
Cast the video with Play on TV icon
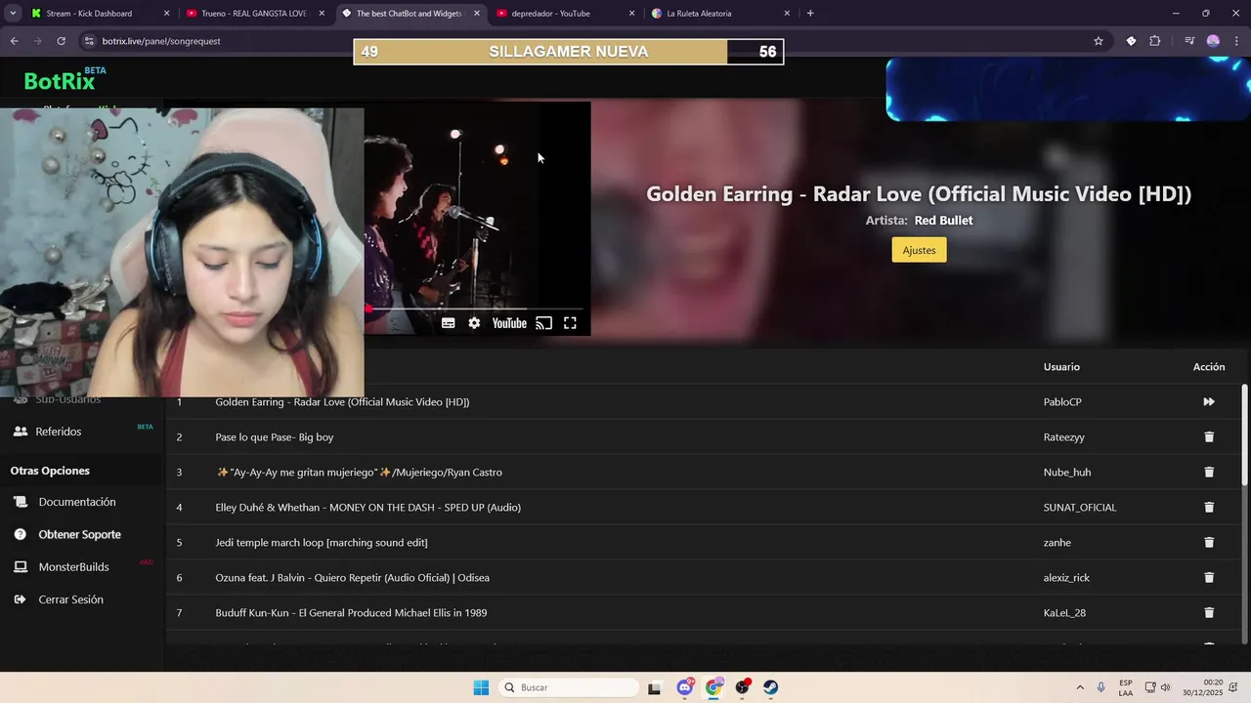pos(543,323)
